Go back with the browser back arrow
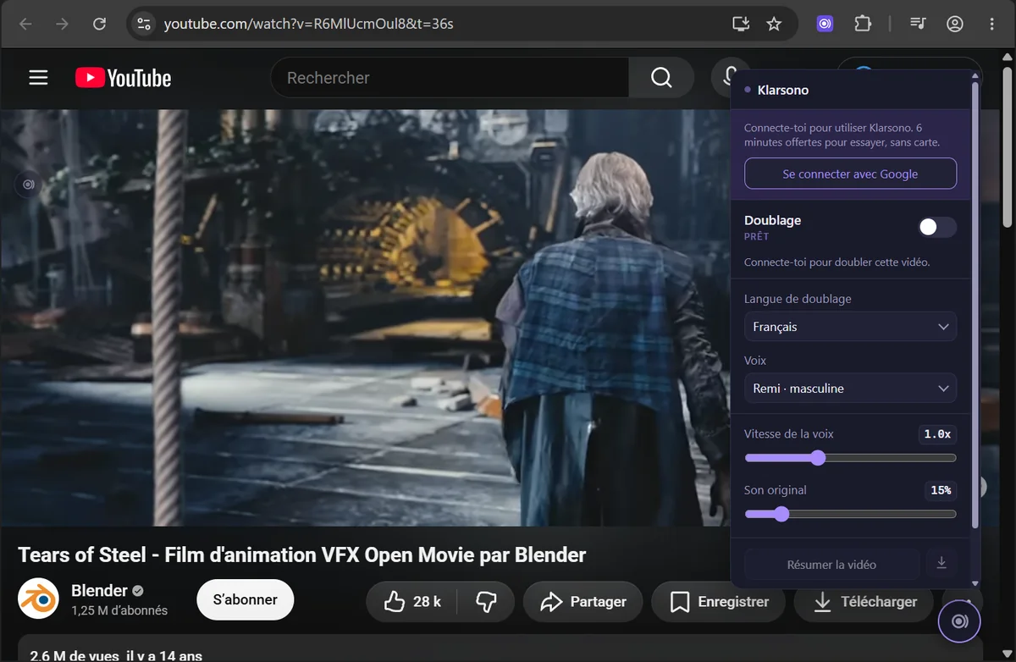This screenshot has width=1016, height=662. pos(25,24)
